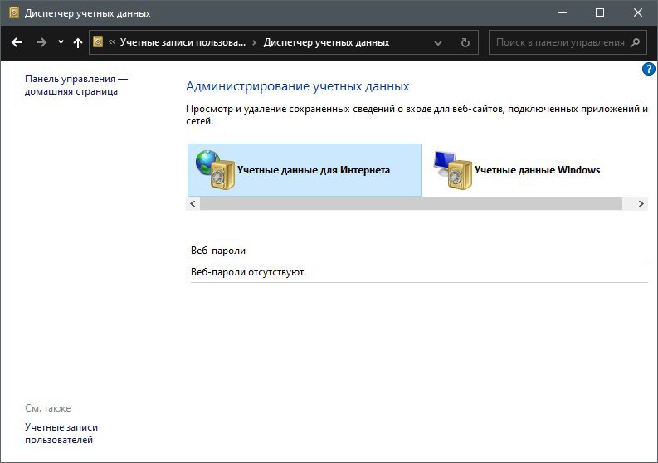Close the Credential Manager window

[638, 13]
